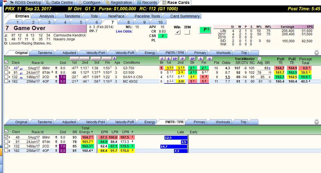This screenshot has height=173, width=321.
Task: Click the blank button above 1st column
Action: [74, 58]
